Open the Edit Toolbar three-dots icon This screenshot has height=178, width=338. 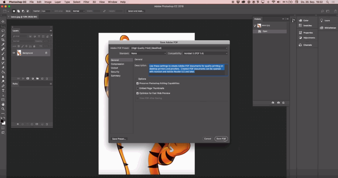click(3, 114)
